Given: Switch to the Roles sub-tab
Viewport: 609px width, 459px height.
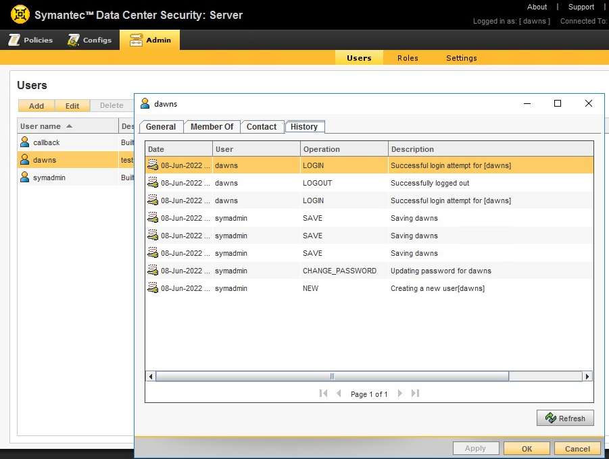Looking at the screenshot, I should pos(408,58).
